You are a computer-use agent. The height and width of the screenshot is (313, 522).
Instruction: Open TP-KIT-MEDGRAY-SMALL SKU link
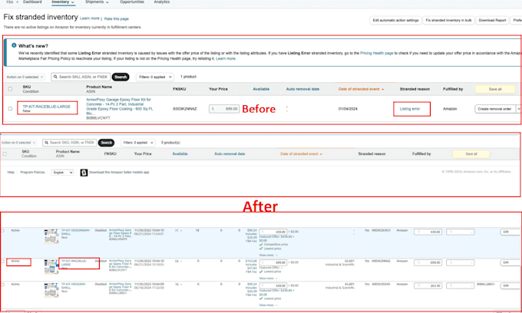coord(74,285)
